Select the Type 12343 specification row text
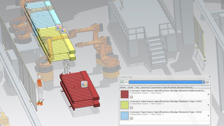 (x=166, y=101)
